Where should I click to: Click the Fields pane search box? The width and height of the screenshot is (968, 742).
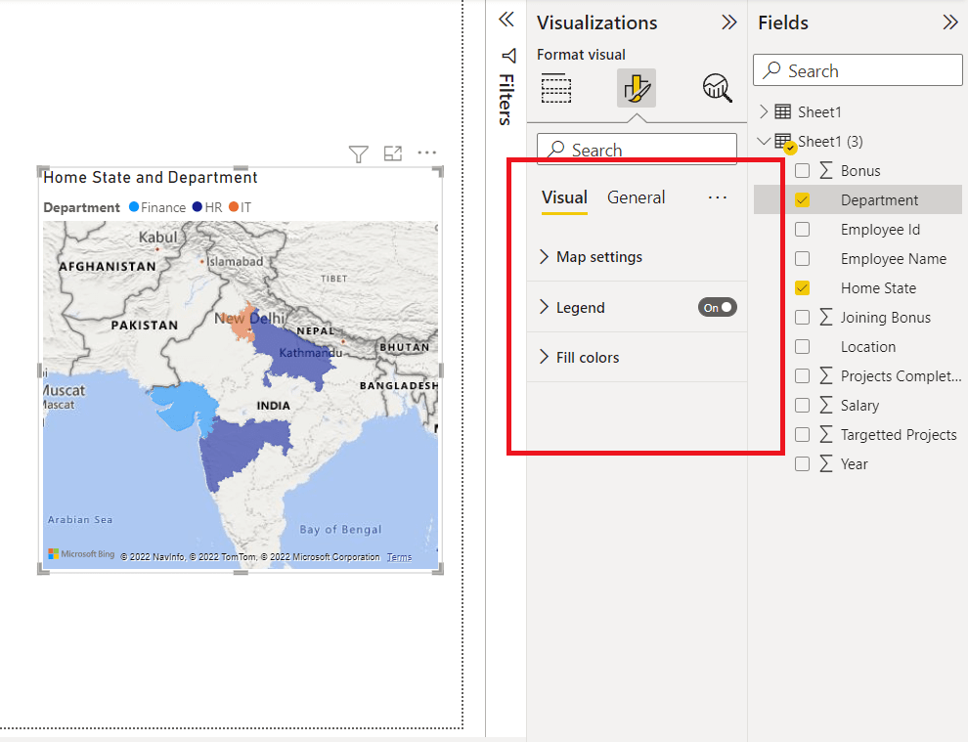pyautogui.click(x=858, y=70)
